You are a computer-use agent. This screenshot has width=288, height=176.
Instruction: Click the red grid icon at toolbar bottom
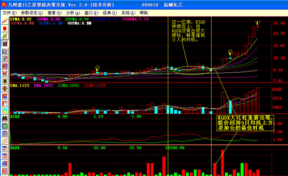pyautogui.click(x=5, y=171)
